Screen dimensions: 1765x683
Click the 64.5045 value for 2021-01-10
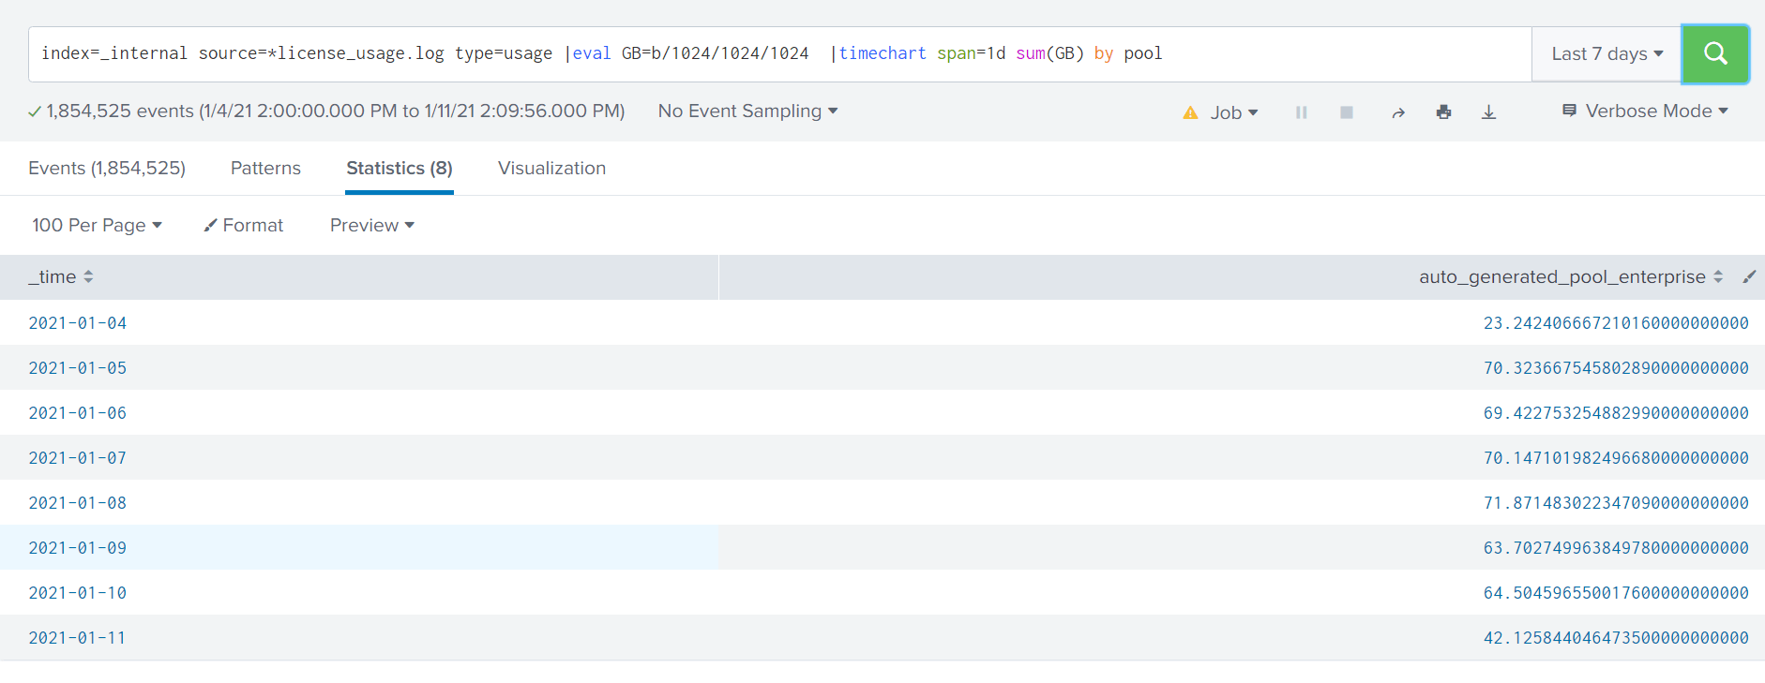[x=1616, y=593]
